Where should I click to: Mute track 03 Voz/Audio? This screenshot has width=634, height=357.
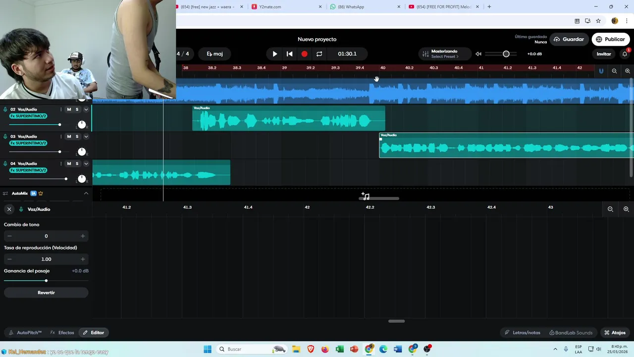click(x=69, y=136)
